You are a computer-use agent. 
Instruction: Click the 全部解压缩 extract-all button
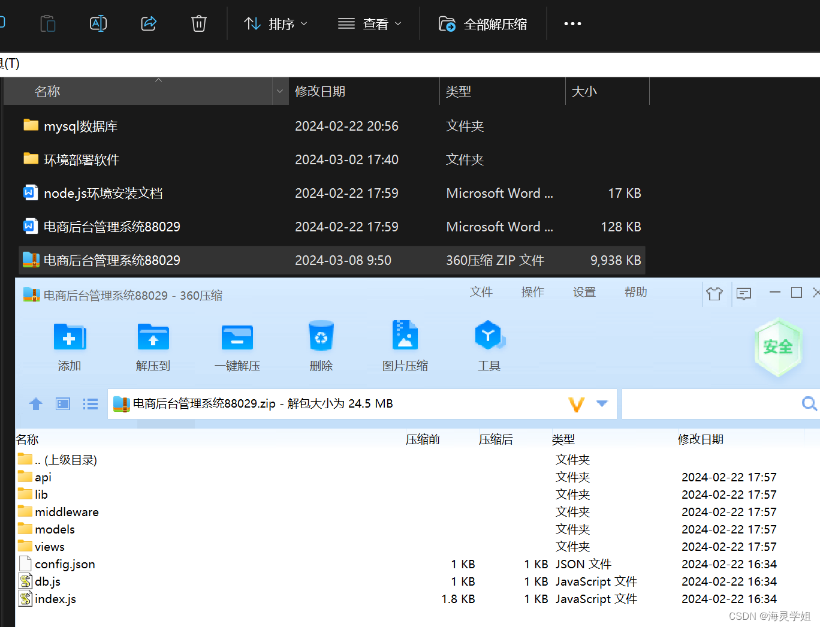click(x=483, y=23)
